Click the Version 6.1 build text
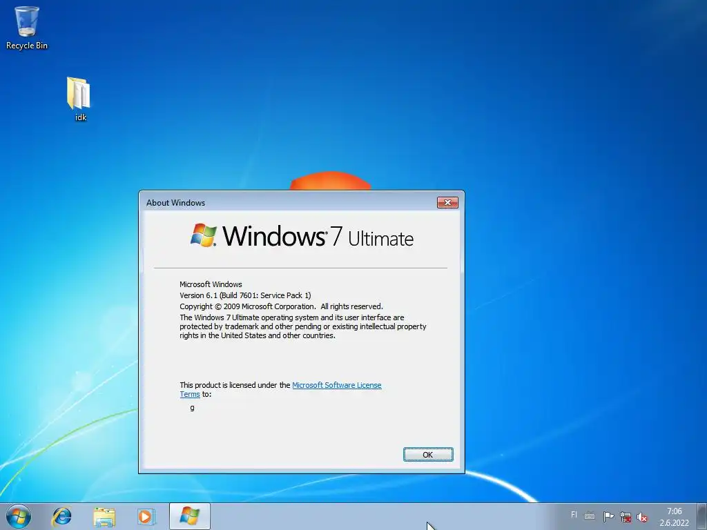Image resolution: width=707 pixels, height=530 pixels. [245, 295]
